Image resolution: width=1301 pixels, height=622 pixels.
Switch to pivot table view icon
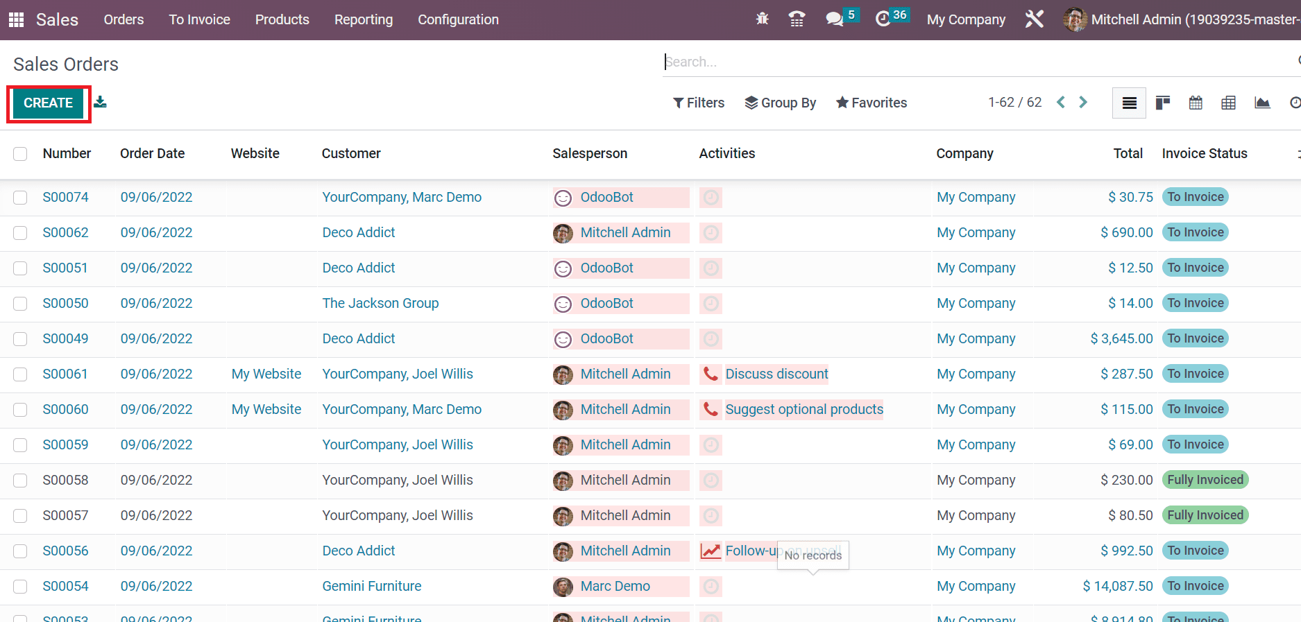[1228, 103]
